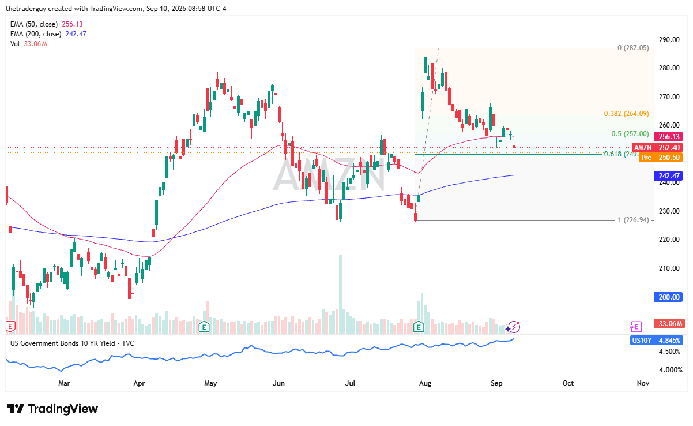Select the Vol legend entry
Image resolution: width=693 pixels, height=426 pixels.
pos(29,44)
